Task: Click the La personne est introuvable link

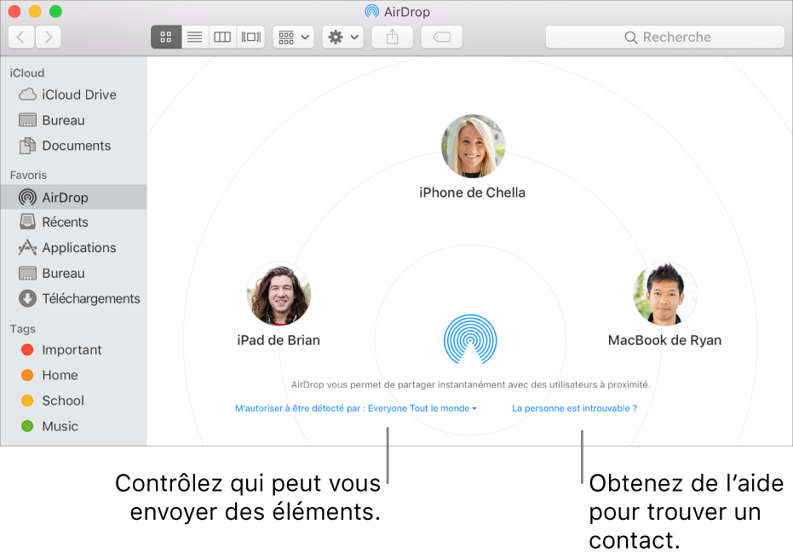Action: point(574,408)
